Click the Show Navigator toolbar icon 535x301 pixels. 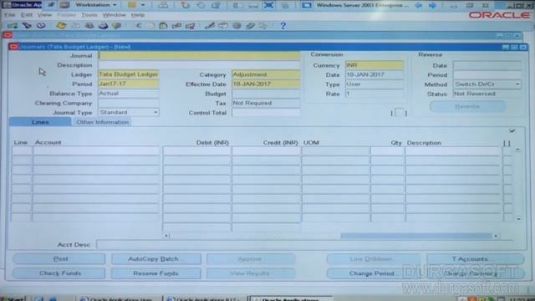(x=41, y=26)
